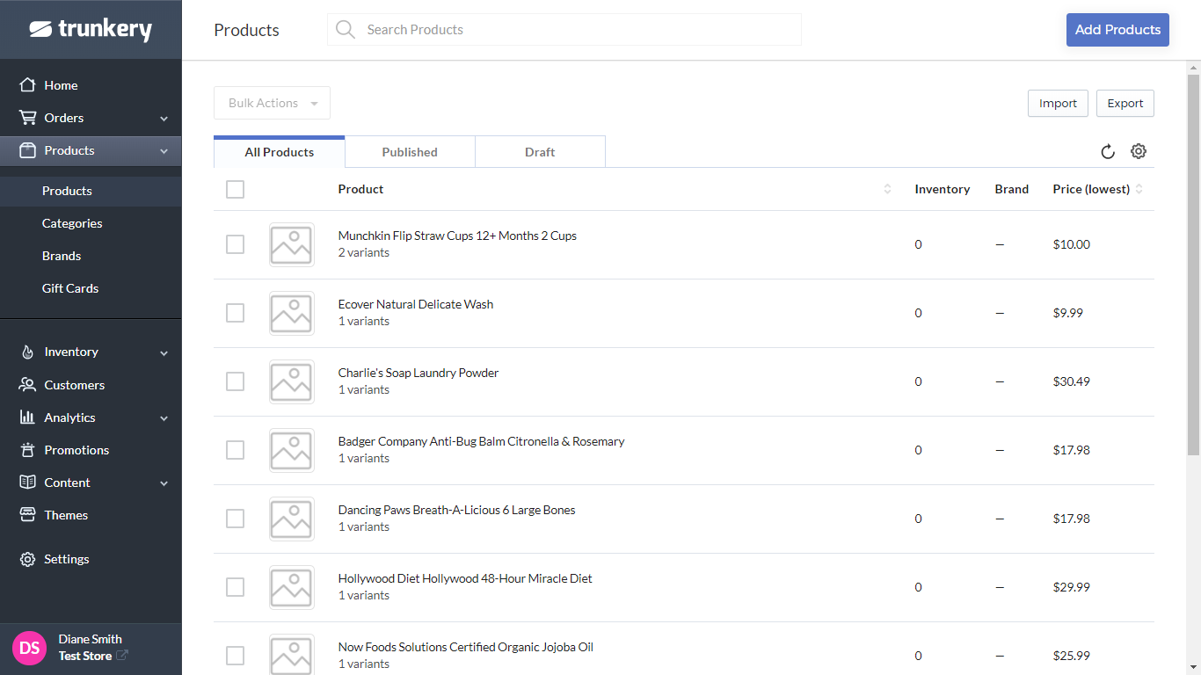Open table settings gear icon
This screenshot has height=675, width=1201.
[x=1139, y=151]
